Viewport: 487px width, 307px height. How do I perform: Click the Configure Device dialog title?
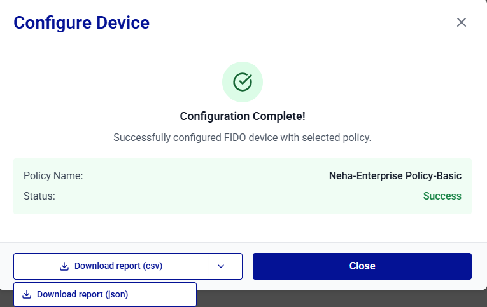(81, 23)
